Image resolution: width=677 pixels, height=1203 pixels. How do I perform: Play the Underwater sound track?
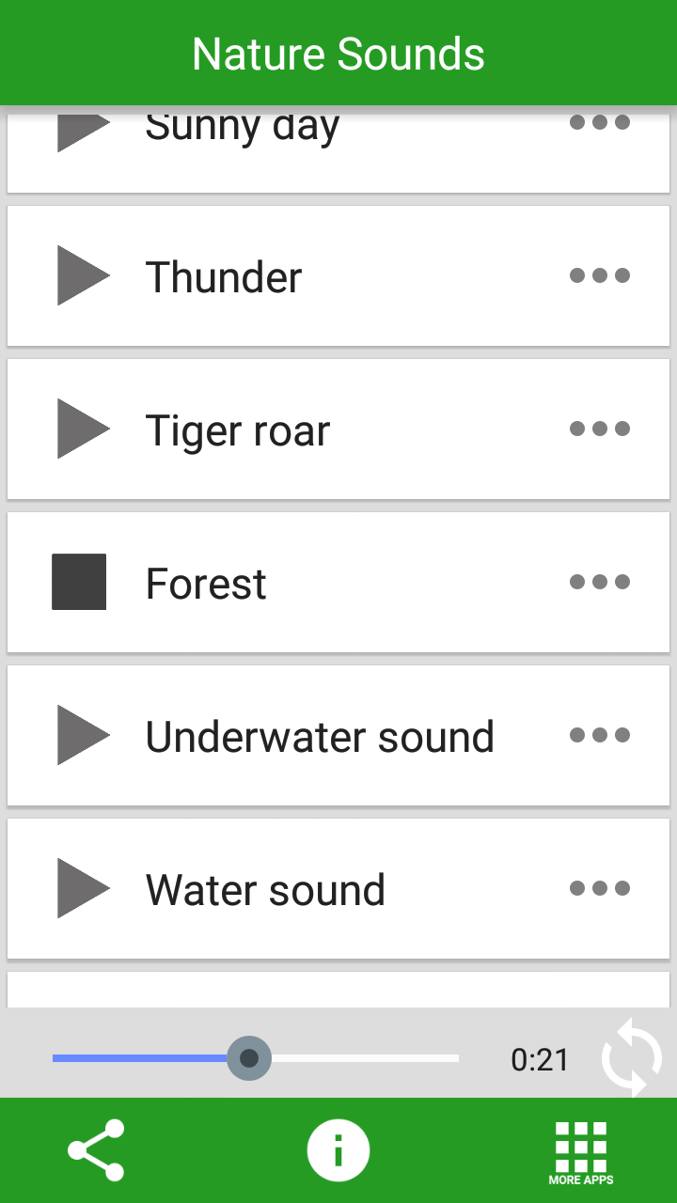(83, 735)
